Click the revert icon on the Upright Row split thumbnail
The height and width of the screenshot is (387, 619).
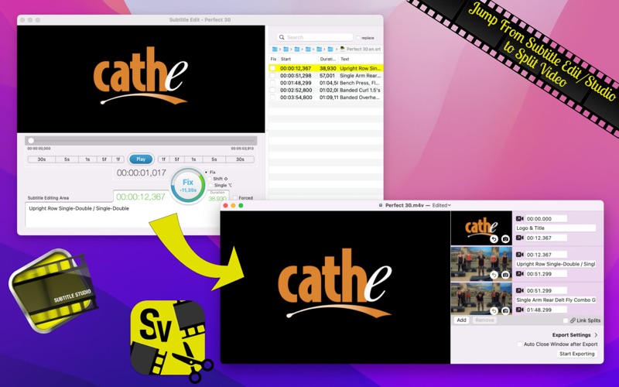494,275
